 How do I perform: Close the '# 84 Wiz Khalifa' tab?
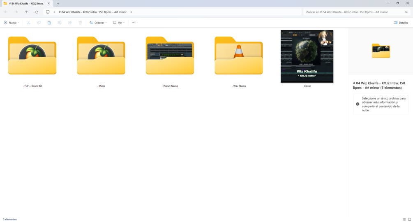click(x=49, y=3)
